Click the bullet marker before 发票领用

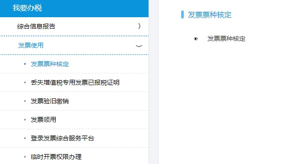25,120
